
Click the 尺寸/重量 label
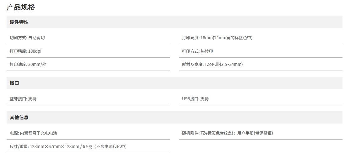19,146
